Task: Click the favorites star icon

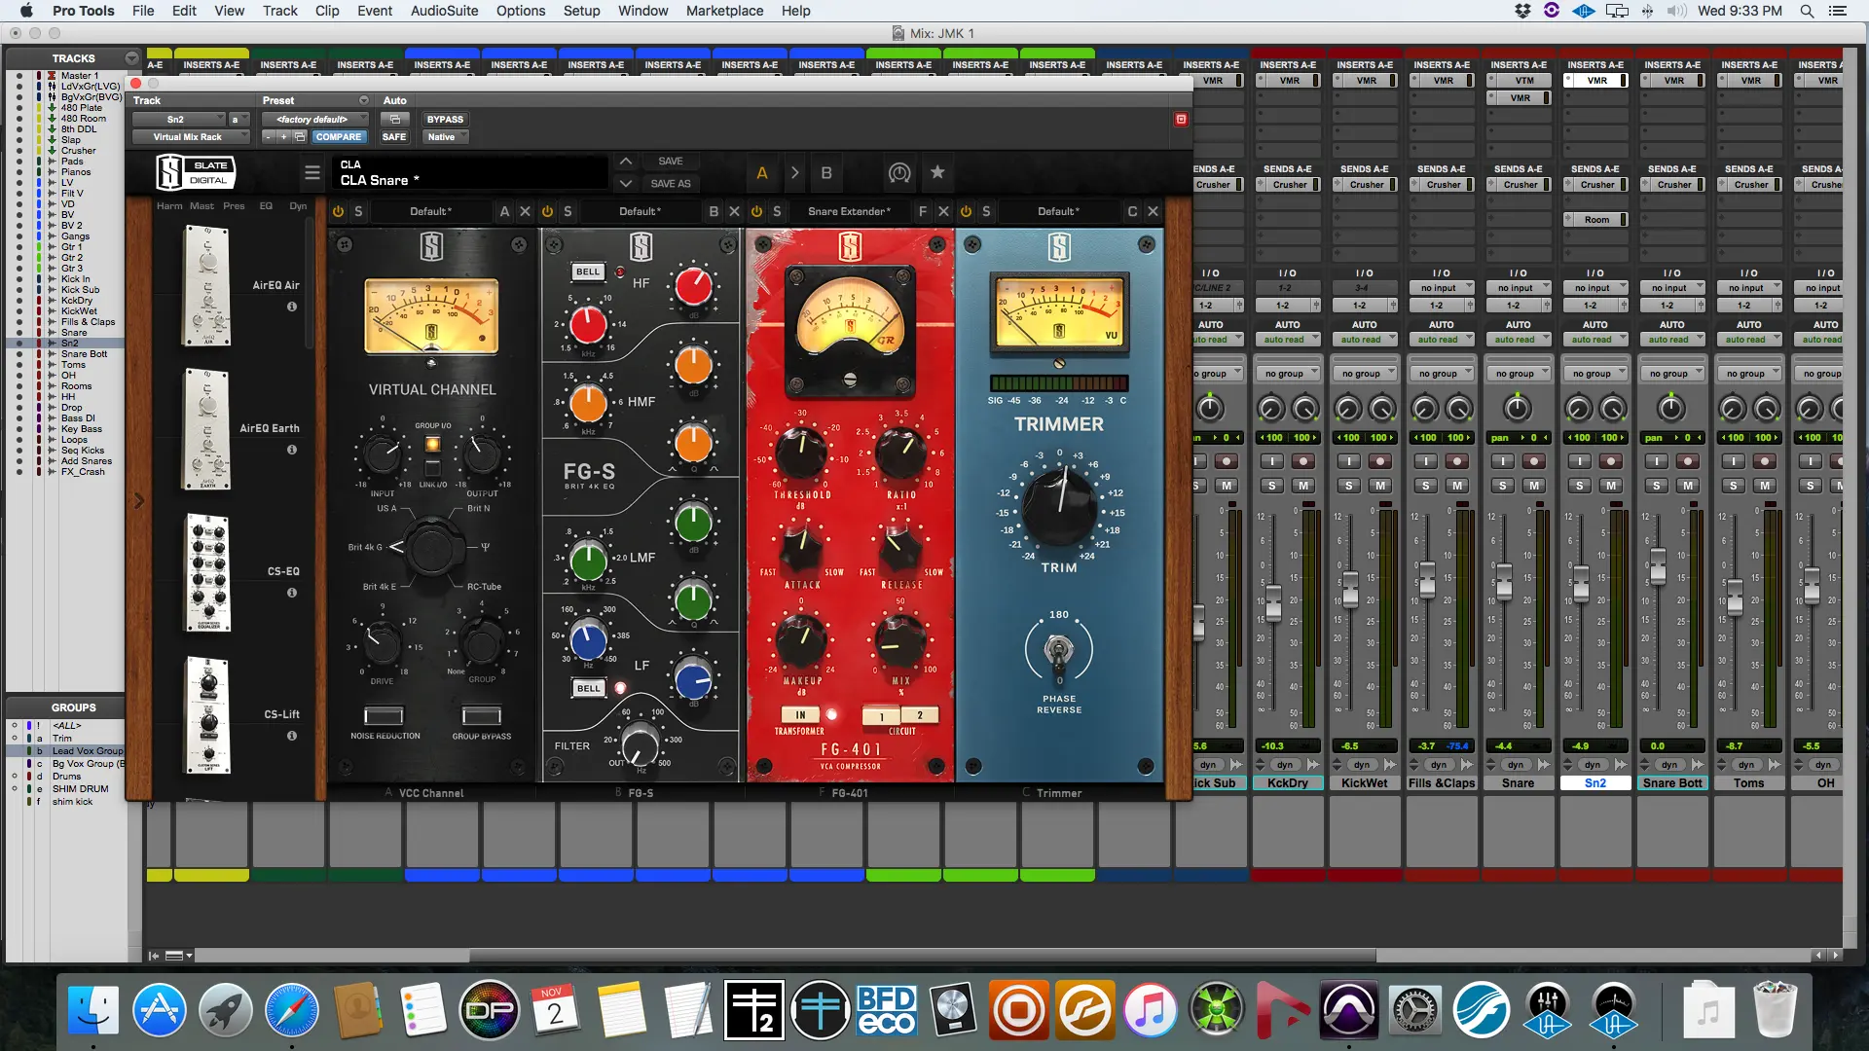Action: (937, 172)
